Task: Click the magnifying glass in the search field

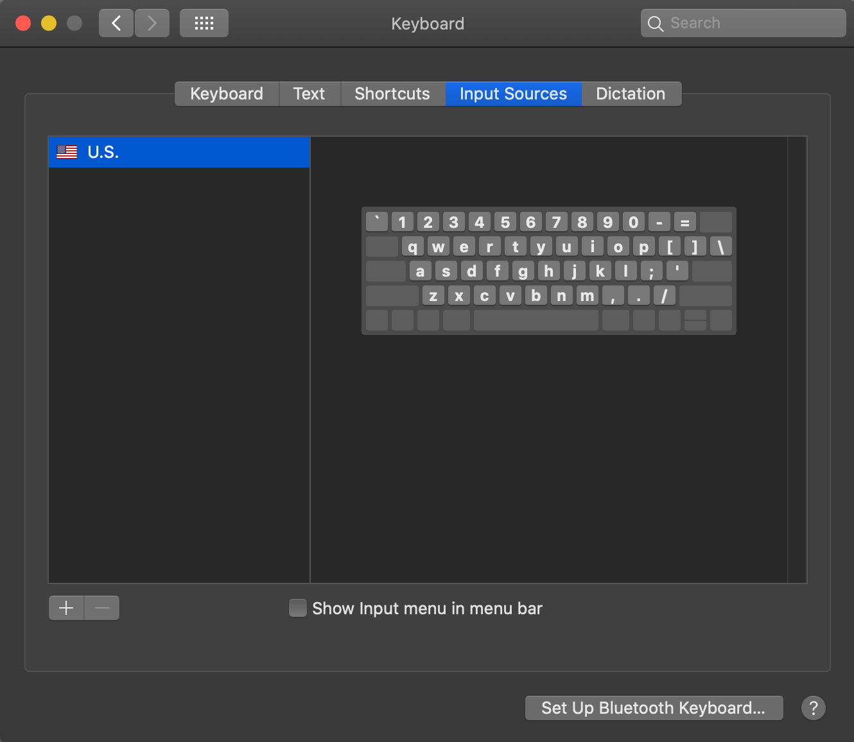Action: tap(656, 23)
